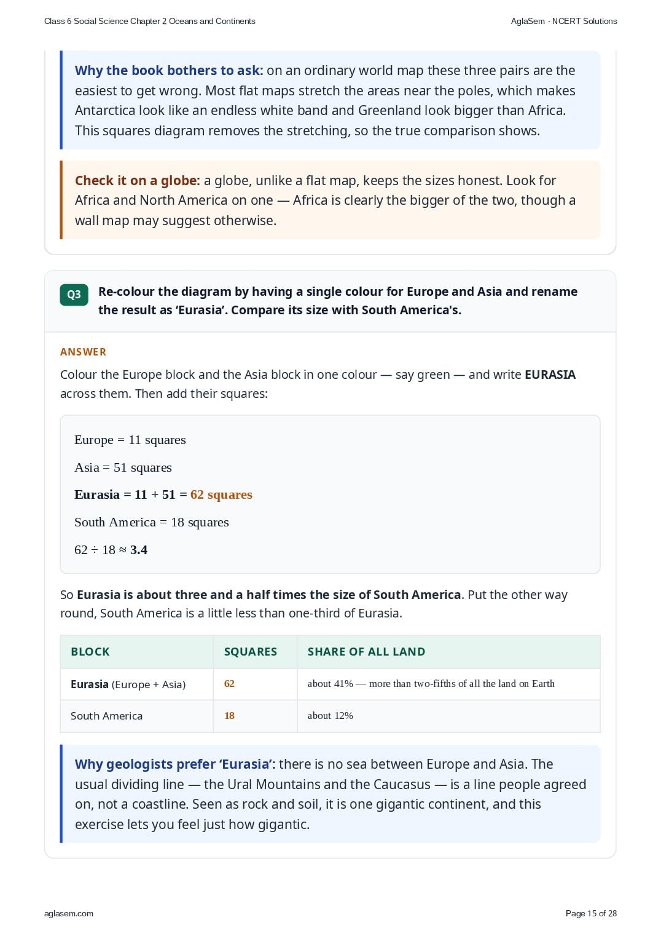Click the SQUARES column header

[251, 652]
